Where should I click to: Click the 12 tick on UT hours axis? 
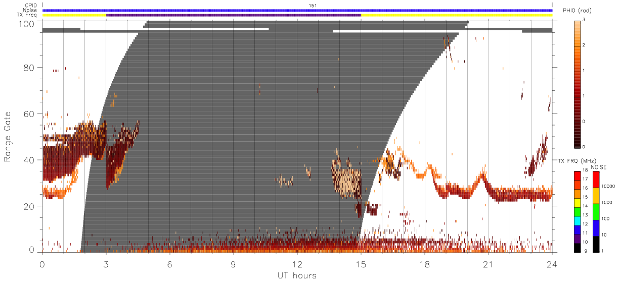point(297,264)
